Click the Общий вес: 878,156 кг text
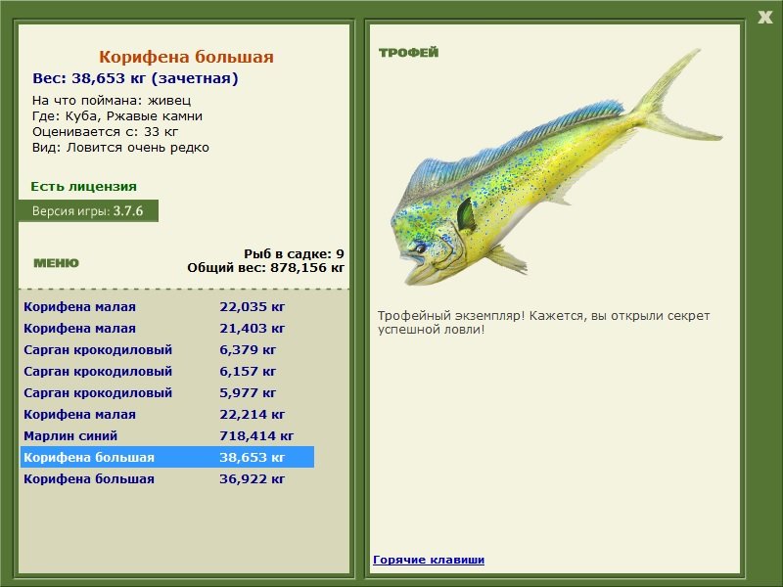 pyautogui.click(x=265, y=268)
